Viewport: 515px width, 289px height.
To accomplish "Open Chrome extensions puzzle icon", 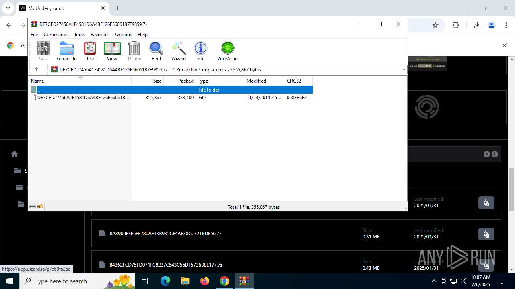I will coord(455,25).
